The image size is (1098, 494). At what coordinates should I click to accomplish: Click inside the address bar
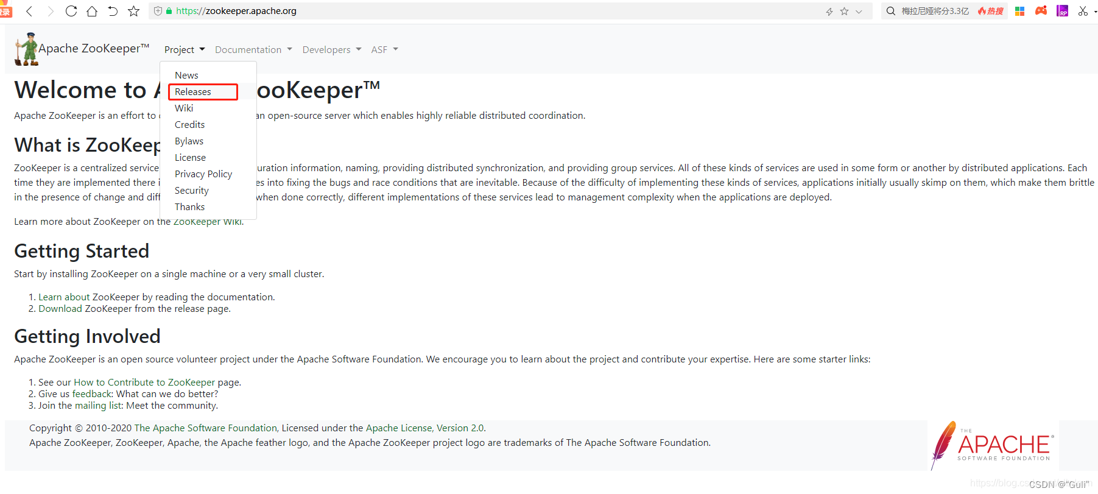coord(365,10)
